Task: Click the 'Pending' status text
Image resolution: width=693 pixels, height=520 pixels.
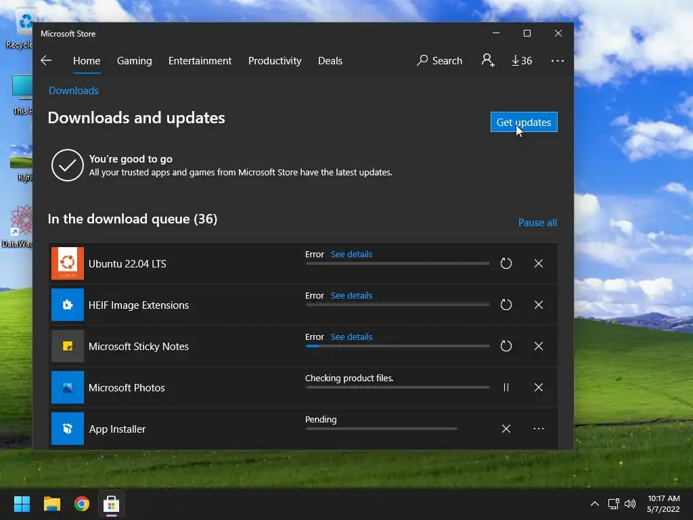Action: pos(321,420)
